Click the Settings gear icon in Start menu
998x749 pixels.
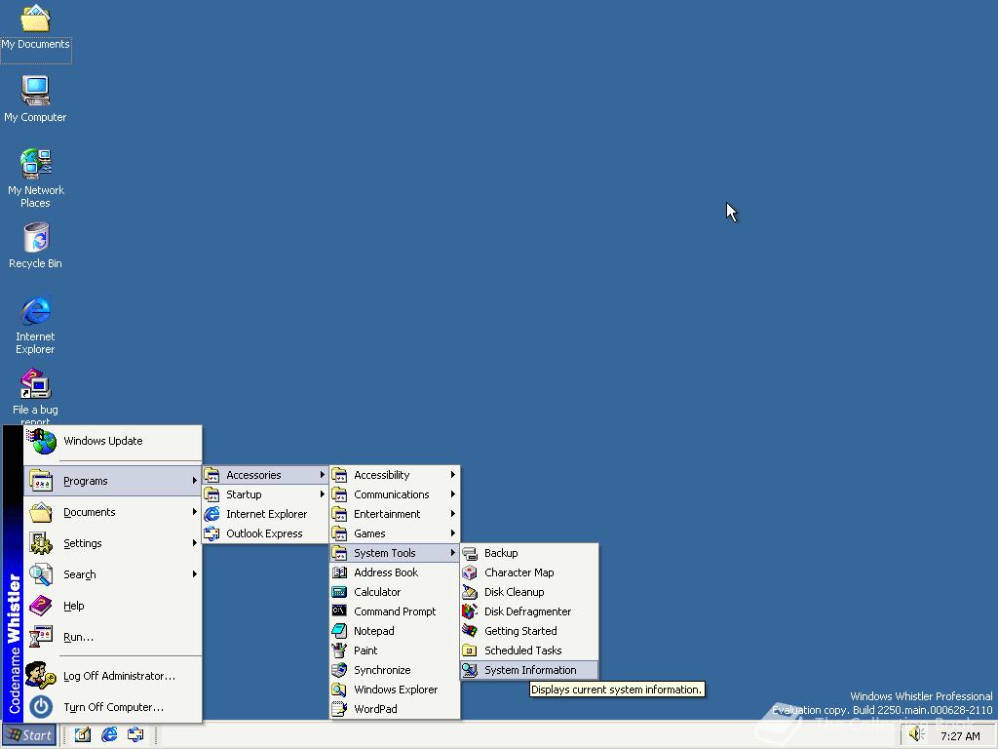pos(41,543)
